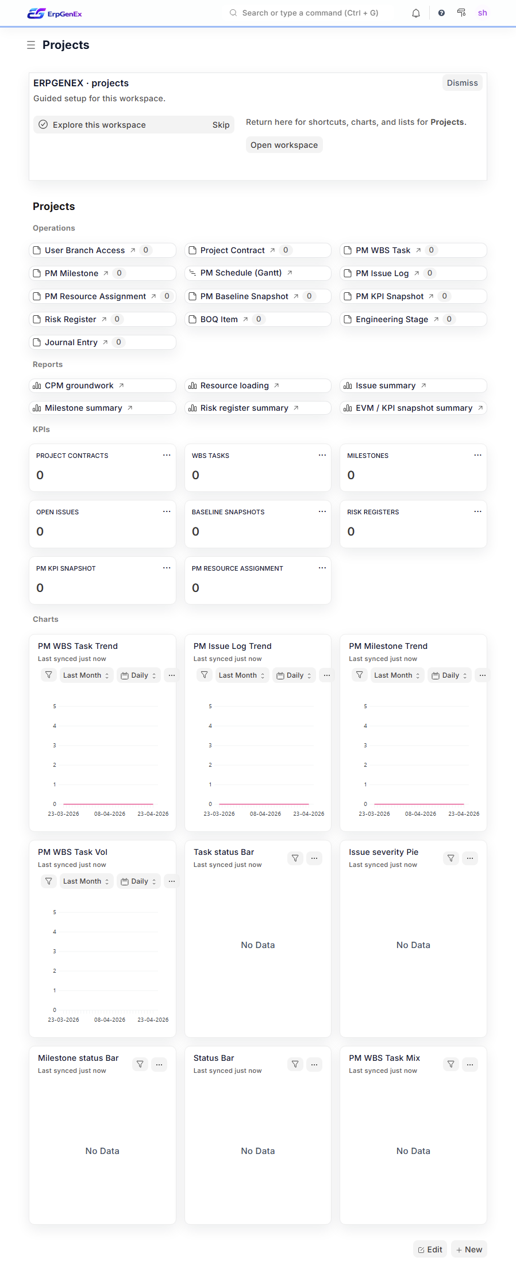Select the screen-share icon in top bar
This screenshot has height=1261, width=516.
(x=461, y=13)
